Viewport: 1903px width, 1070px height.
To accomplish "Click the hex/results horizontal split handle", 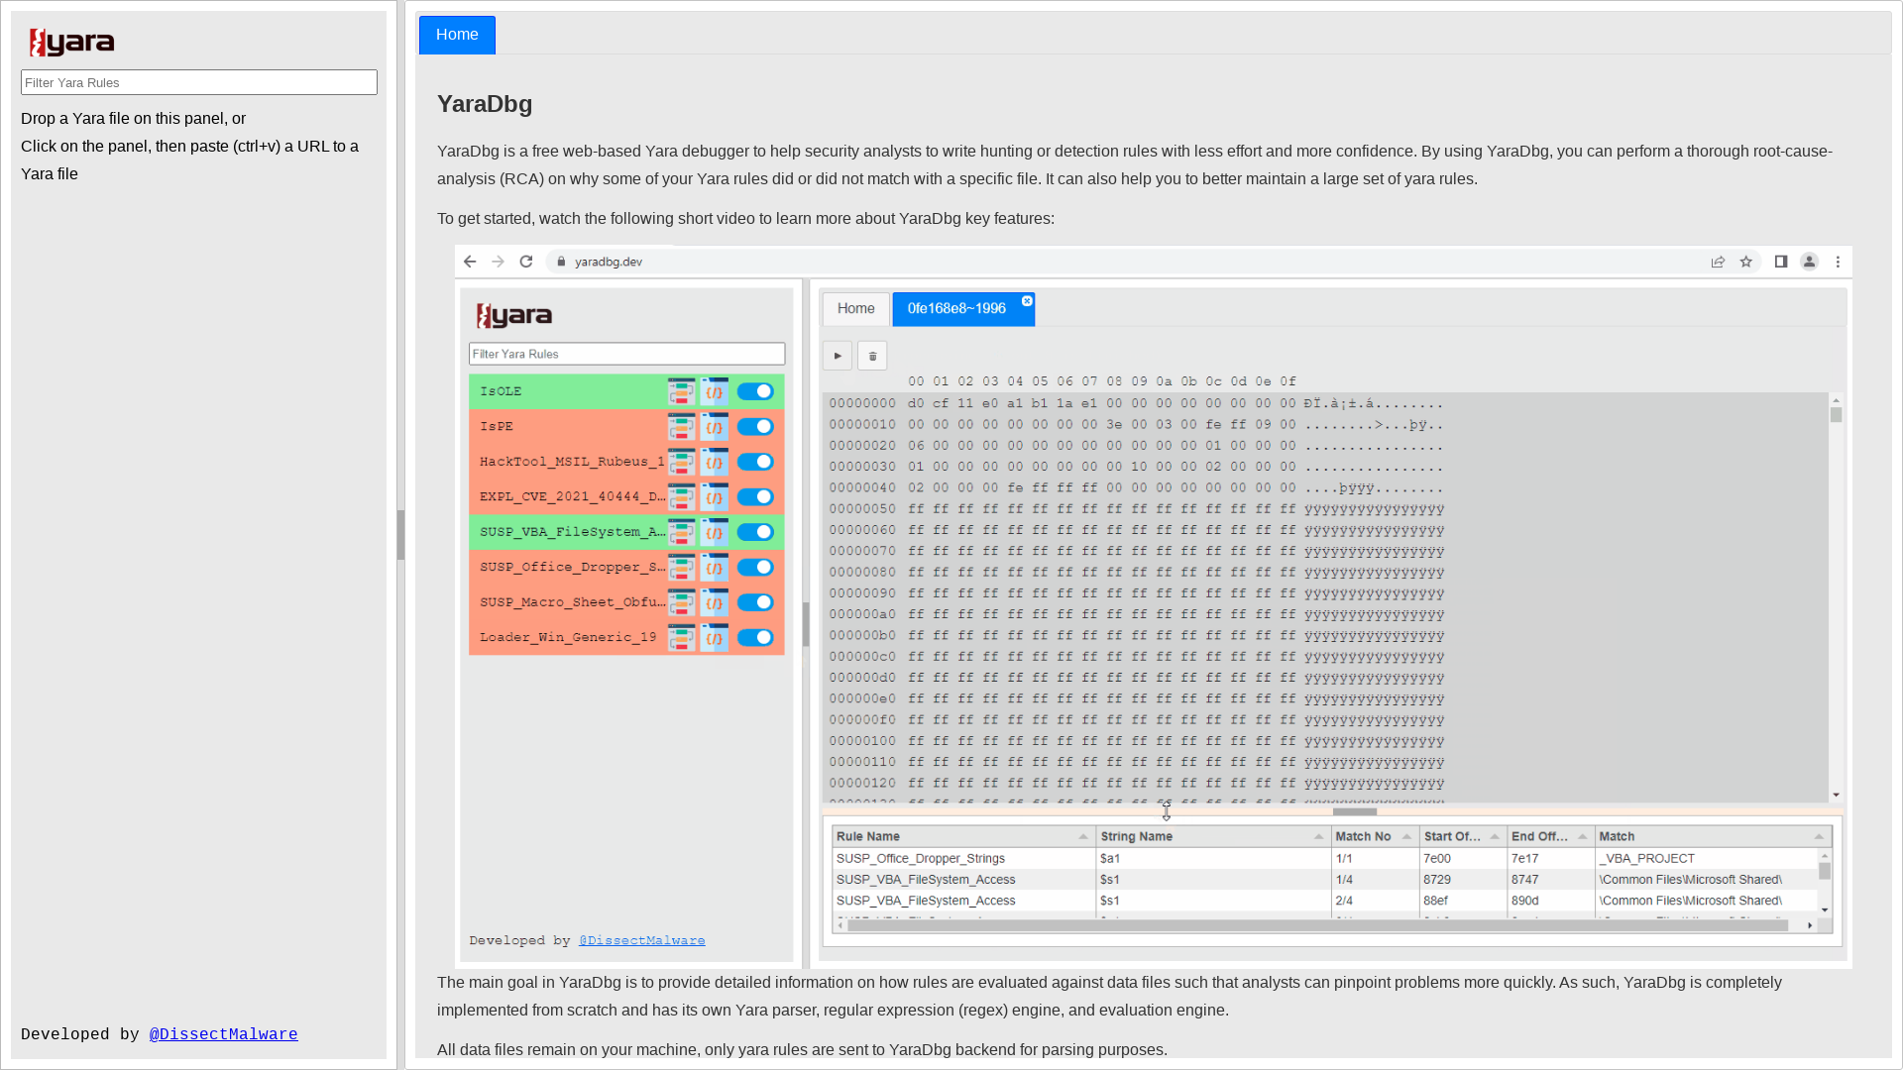I will pos(1355,811).
